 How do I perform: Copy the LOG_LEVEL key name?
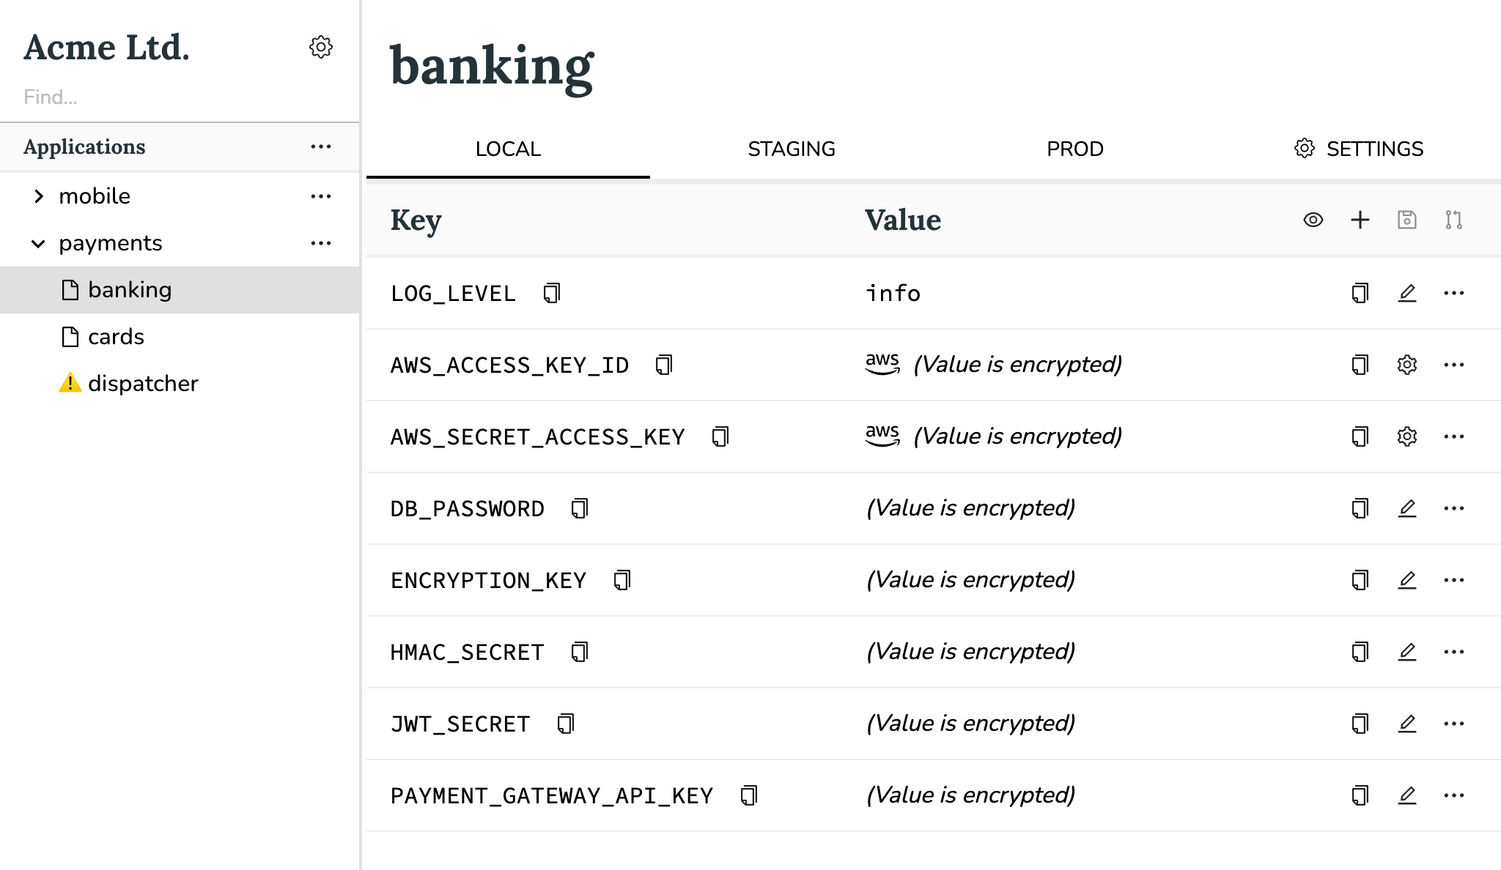click(x=552, y=293)
